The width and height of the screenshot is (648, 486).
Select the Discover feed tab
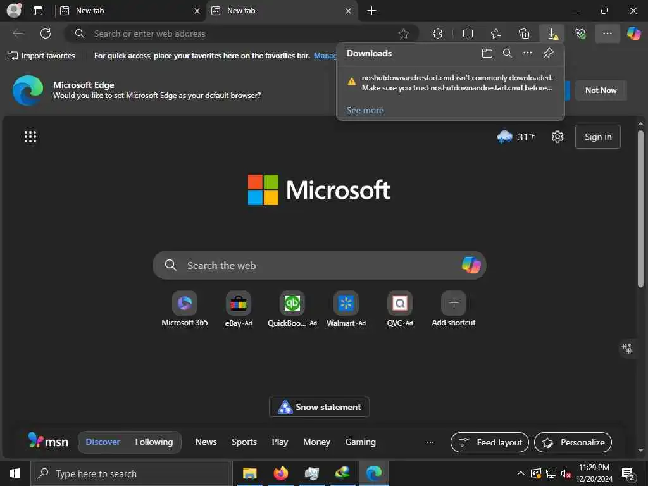tap(103, 442)
